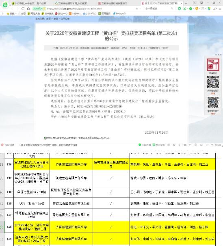Screen dimensions: 223x246
Task: Click the 100% zoom level indicator
Action: pyautogui.click(x=218, y=145)
